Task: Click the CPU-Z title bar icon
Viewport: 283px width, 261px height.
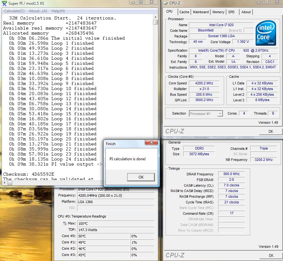Action: click(165, 3)
